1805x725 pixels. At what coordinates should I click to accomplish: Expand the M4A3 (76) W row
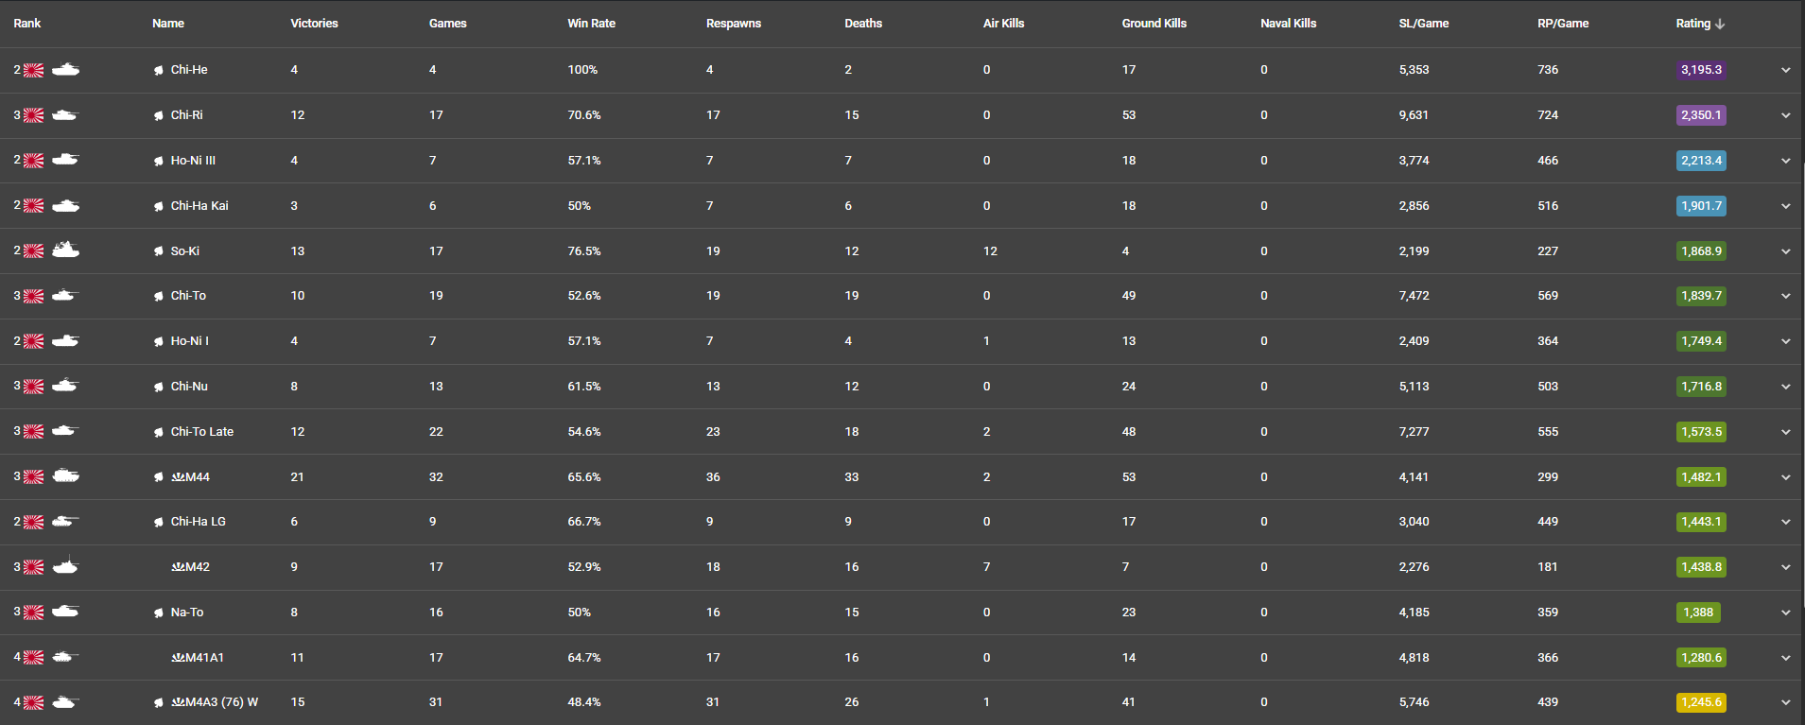(x=1785, y=702)
